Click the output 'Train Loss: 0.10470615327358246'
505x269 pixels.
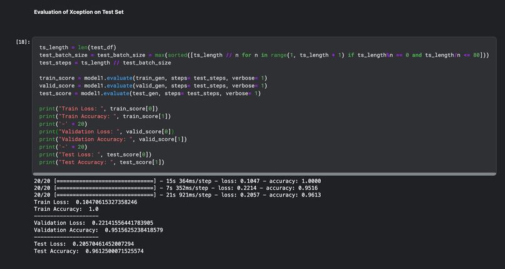pyautogui.click(x=85, y=202)
